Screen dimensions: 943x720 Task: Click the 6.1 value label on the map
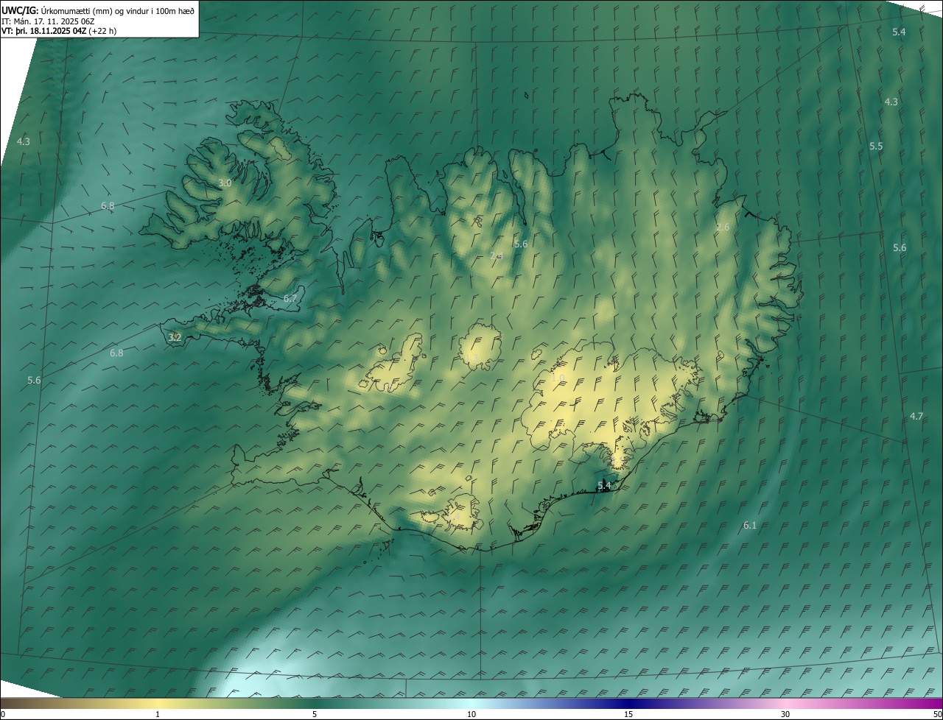750,525
